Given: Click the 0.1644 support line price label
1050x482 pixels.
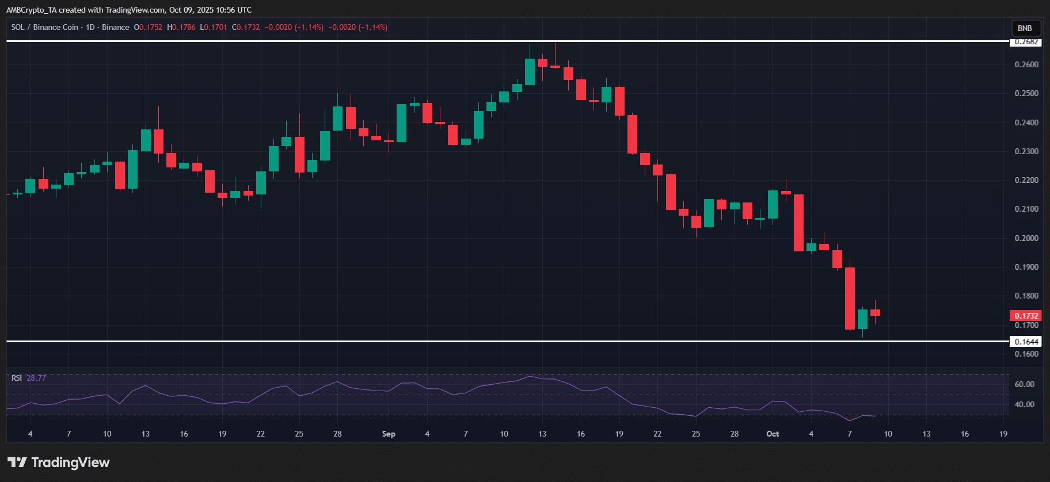Looking at the screenshot, I should [x=1026, y=342].
